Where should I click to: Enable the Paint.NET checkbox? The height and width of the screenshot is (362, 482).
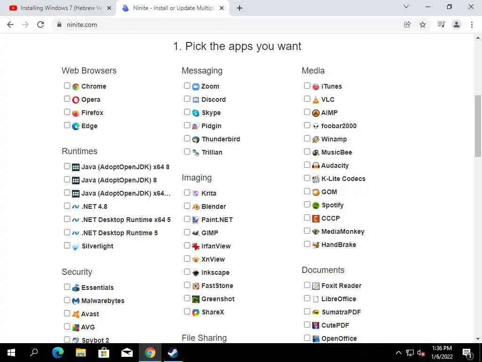tap(187, 219)
